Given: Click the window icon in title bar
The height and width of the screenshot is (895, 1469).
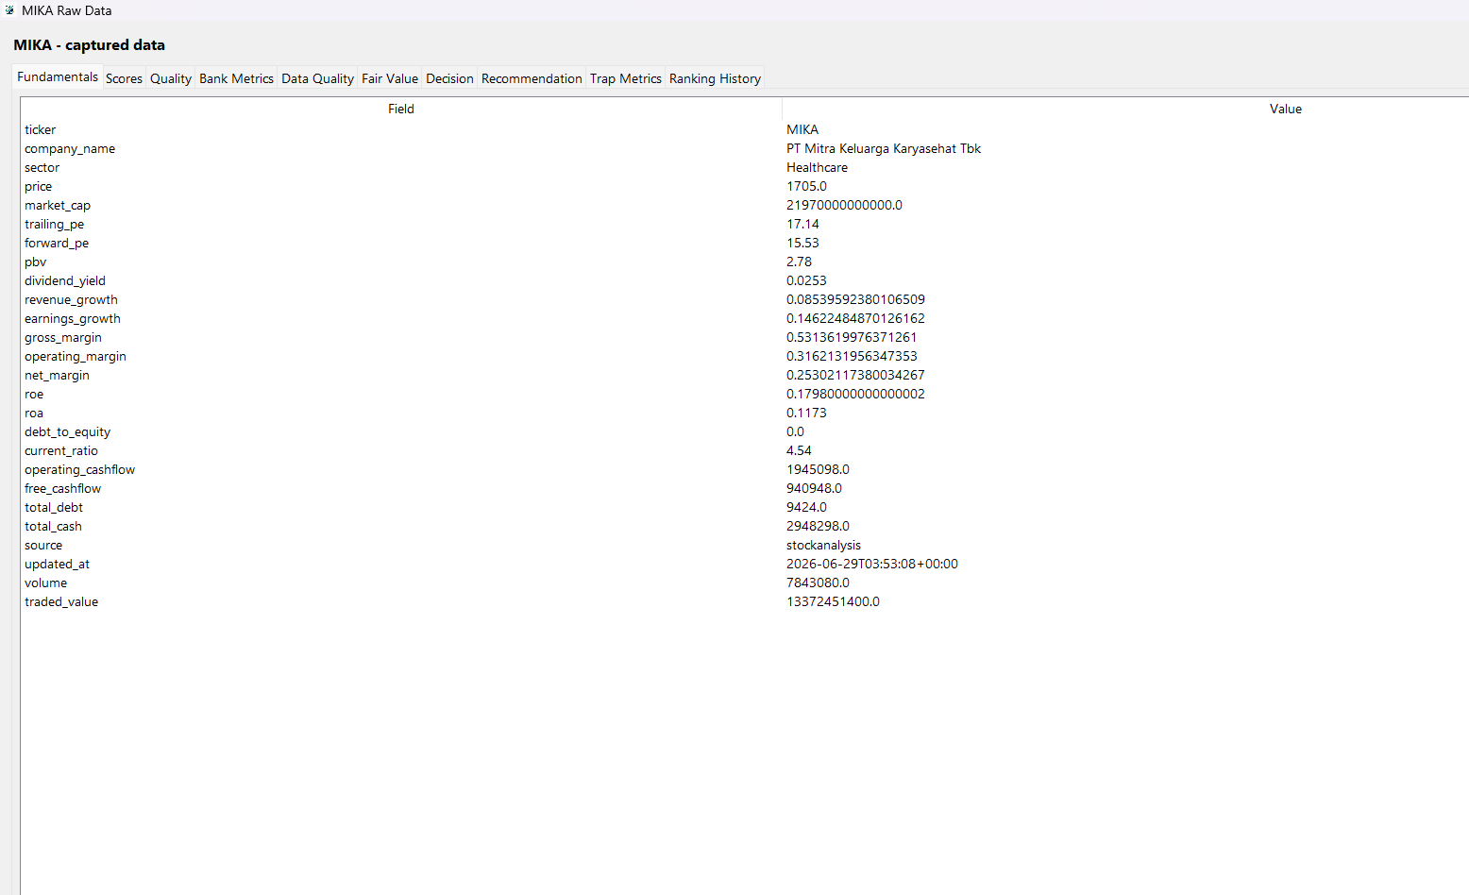Looking at the screenshot, I should tap(9, 10).
